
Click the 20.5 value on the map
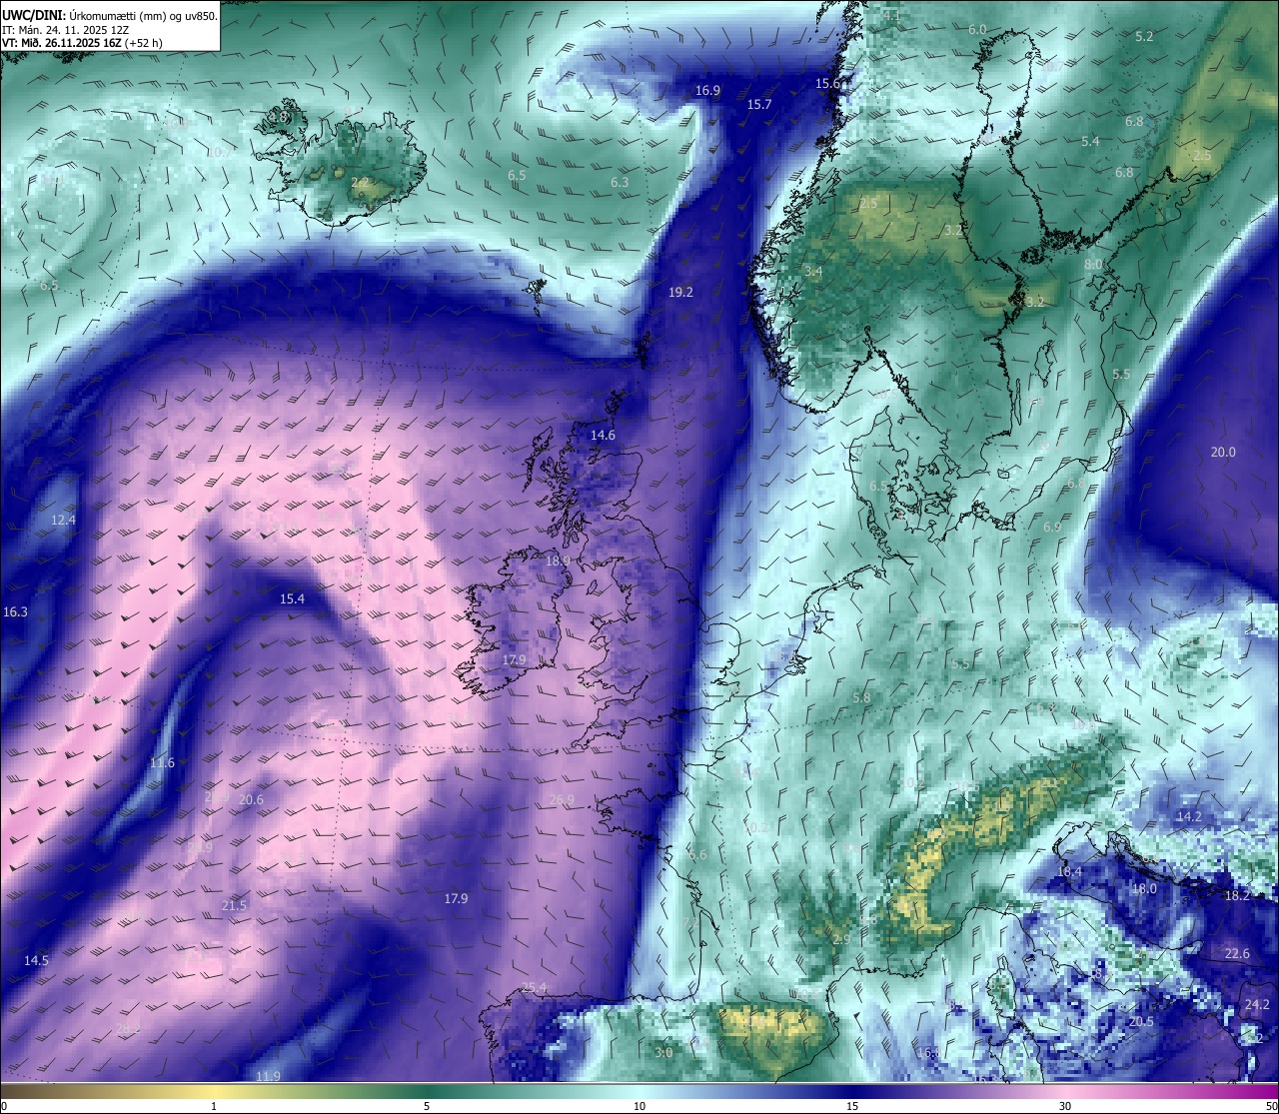pyautogui.click(x=1141, y=1022)
